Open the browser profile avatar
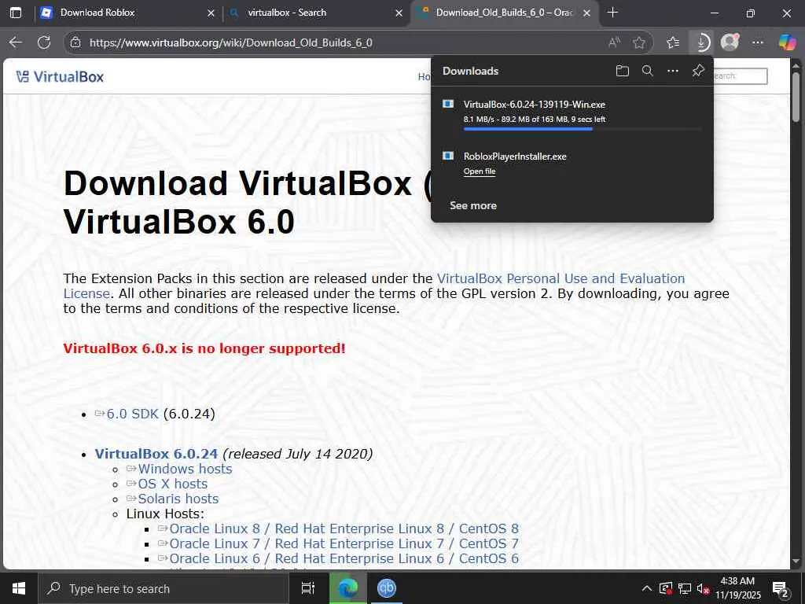805x604 pixels. [x=730, y=42]
